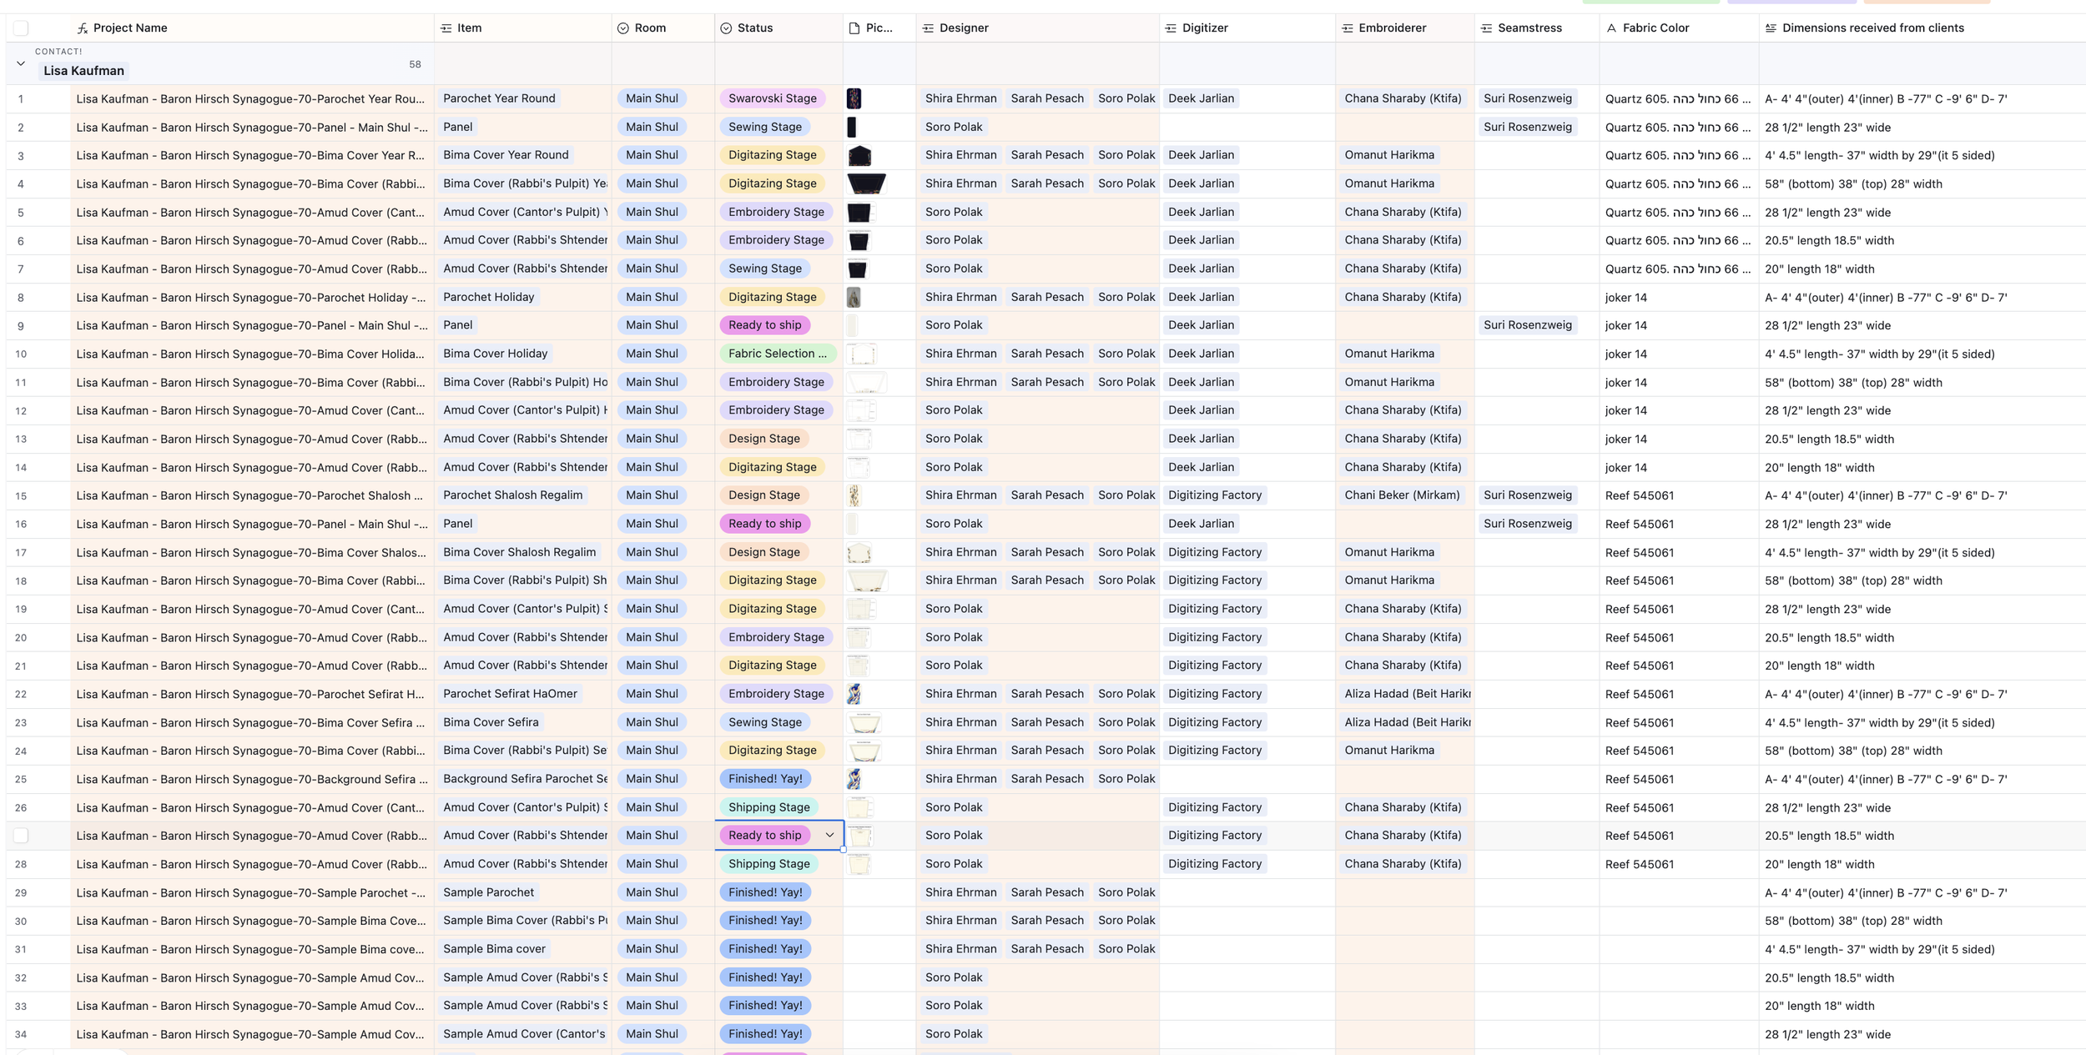Collapse the Lisa Kaufman group
Image resolution: width=2086 pixels, height=1055 pixels.
click(x=21, y=63)
